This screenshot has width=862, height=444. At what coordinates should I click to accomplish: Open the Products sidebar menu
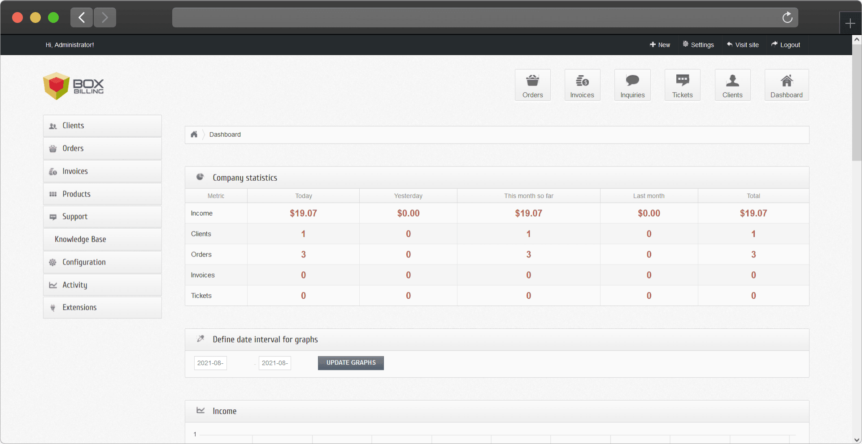[x=102, y=194]
